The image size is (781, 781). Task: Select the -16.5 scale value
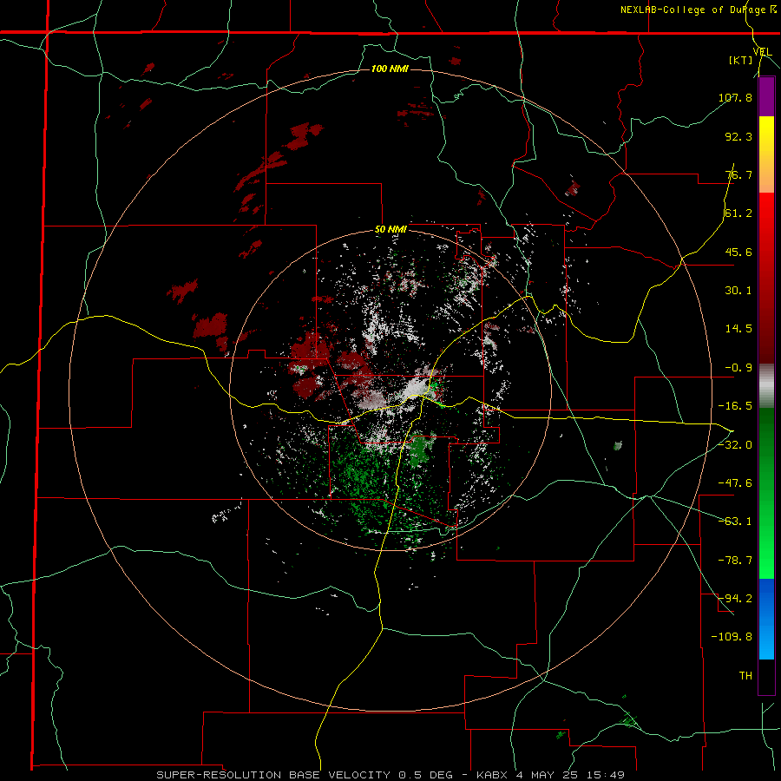[735, 406]
